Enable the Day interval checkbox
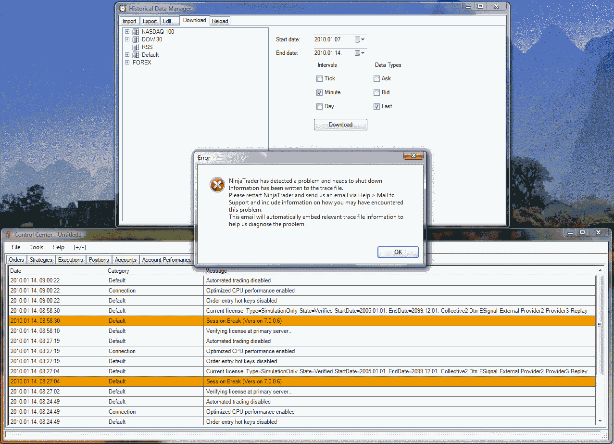The height and width of the screenshot is (444, 614). click(x=319, y=106)
